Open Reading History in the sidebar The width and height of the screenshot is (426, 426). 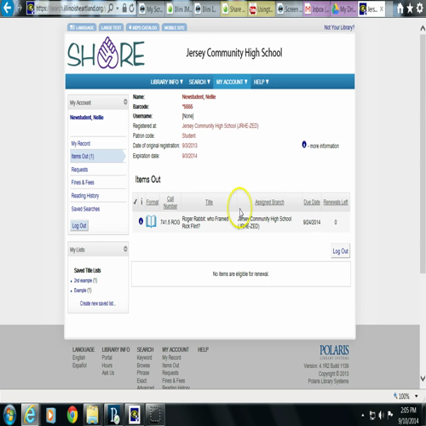tap(85, 196)
